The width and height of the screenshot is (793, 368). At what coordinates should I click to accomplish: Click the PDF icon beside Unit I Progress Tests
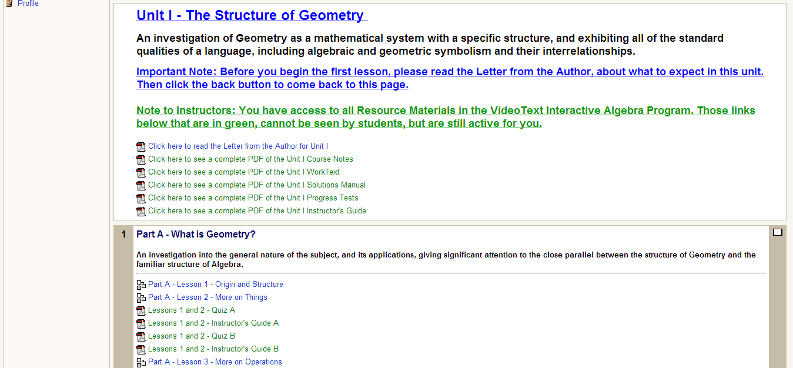click(x=141, y=199)
